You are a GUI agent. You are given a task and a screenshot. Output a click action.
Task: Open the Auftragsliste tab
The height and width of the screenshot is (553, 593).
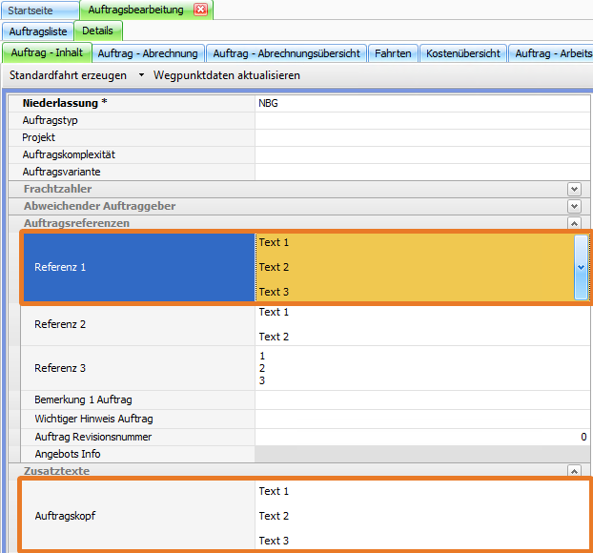38,31
